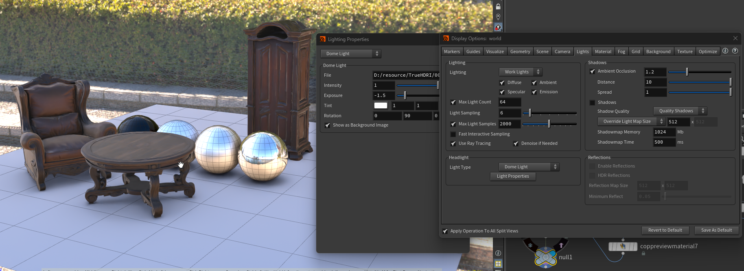Screen dimensions: 744x271
Task: Click the Ambient Occlusion Distance field
Action: tap(655, 82)
